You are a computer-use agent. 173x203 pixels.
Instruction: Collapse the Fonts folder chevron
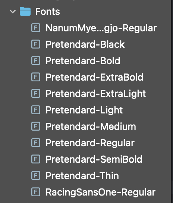click(x=13, y=12)
